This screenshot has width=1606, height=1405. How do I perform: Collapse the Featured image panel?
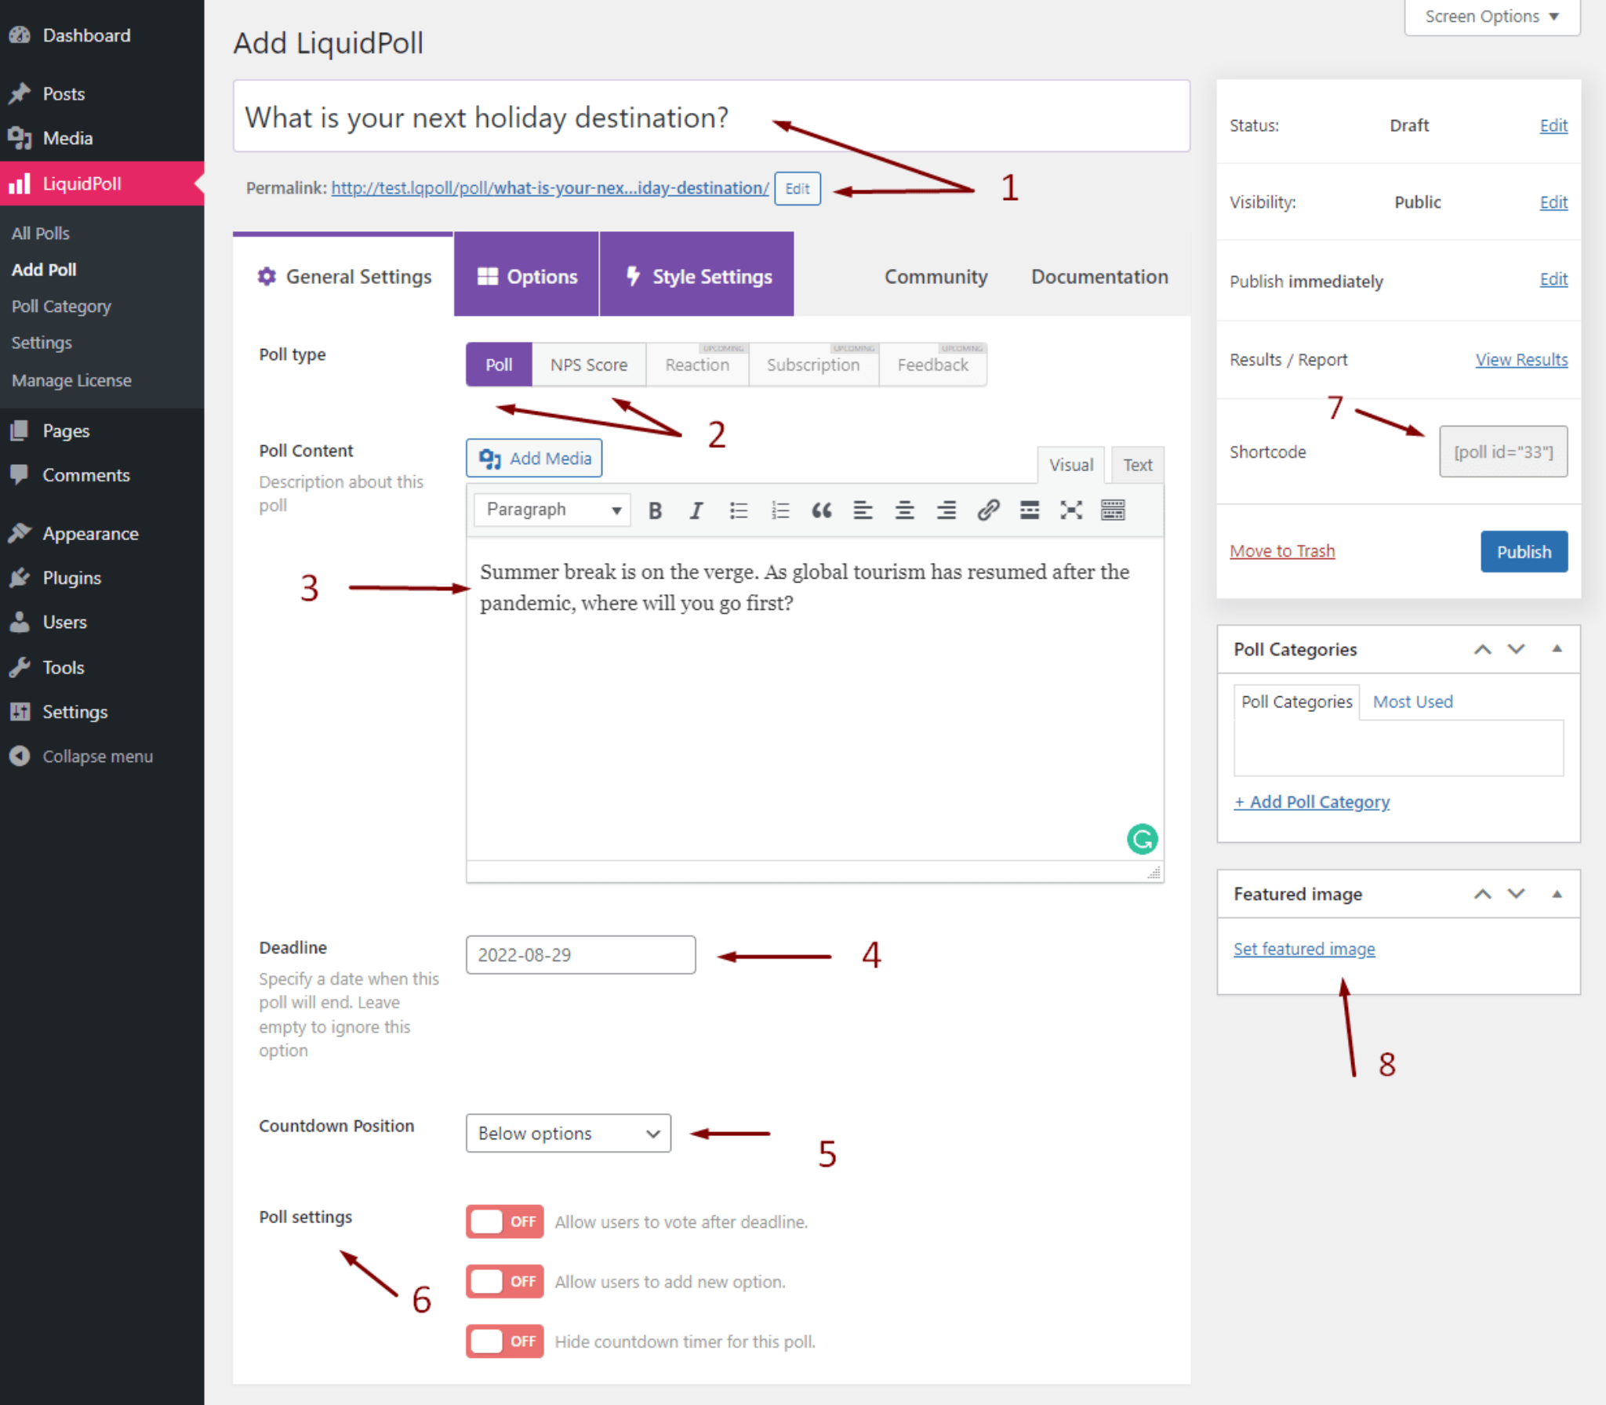pos(1557,894)
